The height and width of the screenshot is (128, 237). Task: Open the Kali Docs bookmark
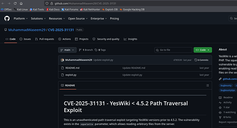tap(53, 9)
